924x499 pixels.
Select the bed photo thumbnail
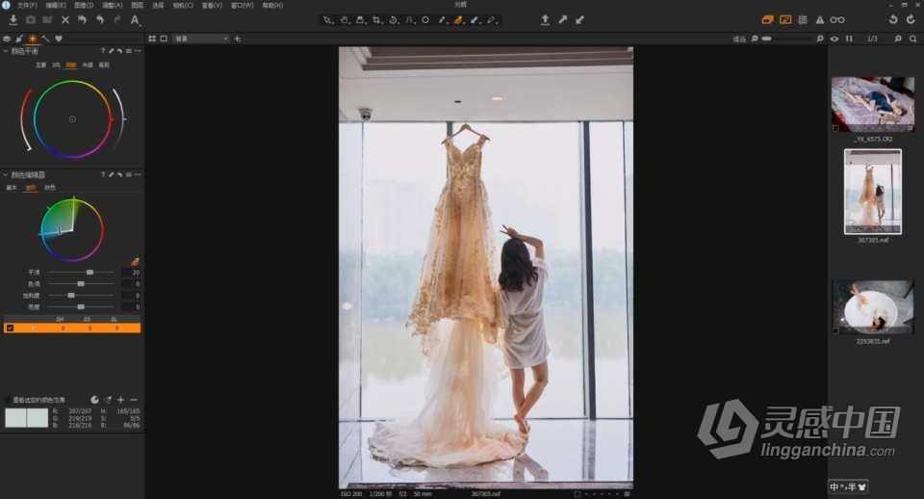pyautogui.click(x=873, y=104)
